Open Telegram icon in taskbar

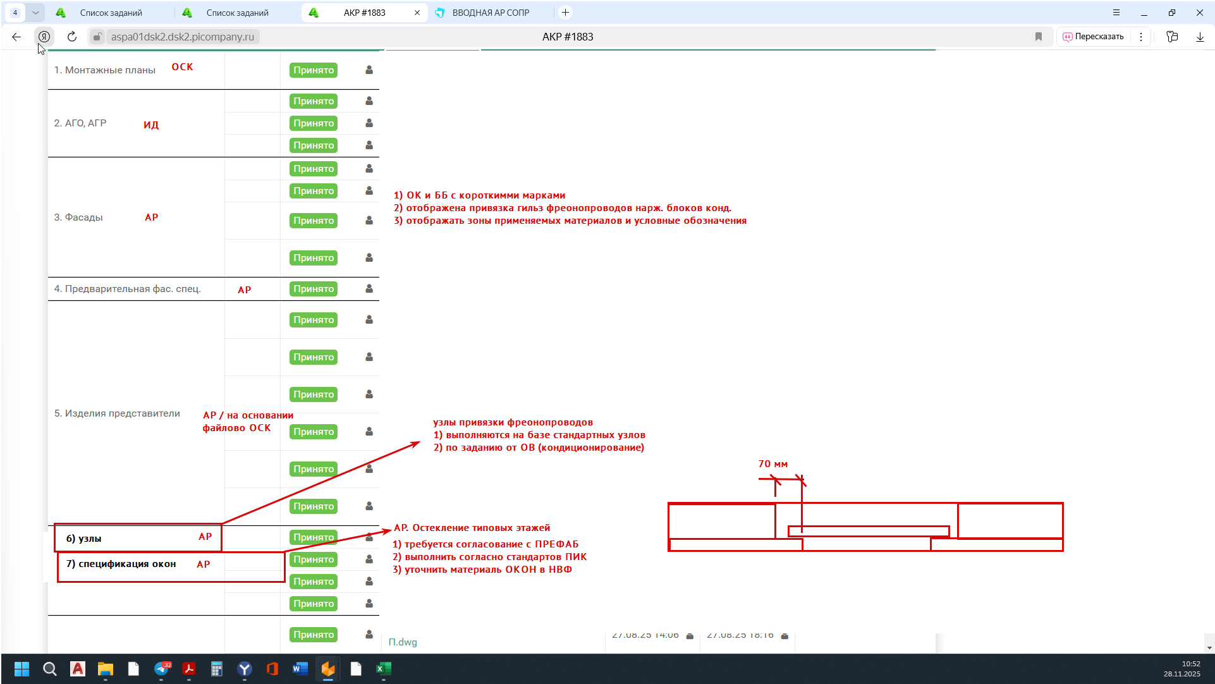click(161, 669)
